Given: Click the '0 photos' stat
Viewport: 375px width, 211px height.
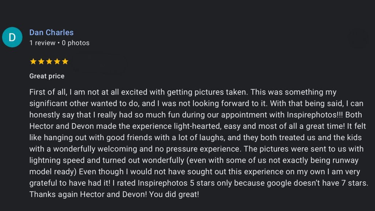Looking at the screenshot, I should 76,43.
